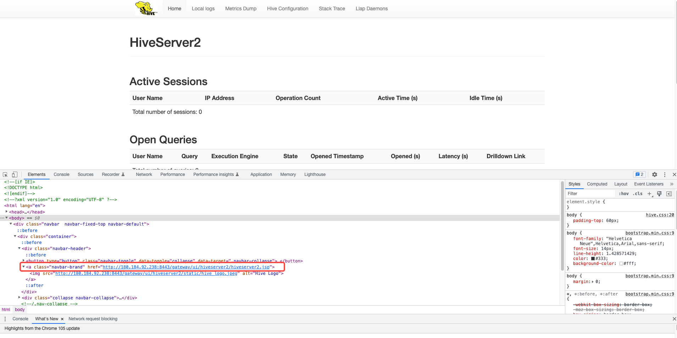Open the issues counter badge showing 2
This screenshot has height=338, width=677.
(x=639, y=174)
